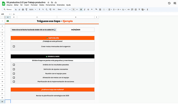Star the Kit productivo document
Screen dimensions: 178x104
(x=48, y=2)
